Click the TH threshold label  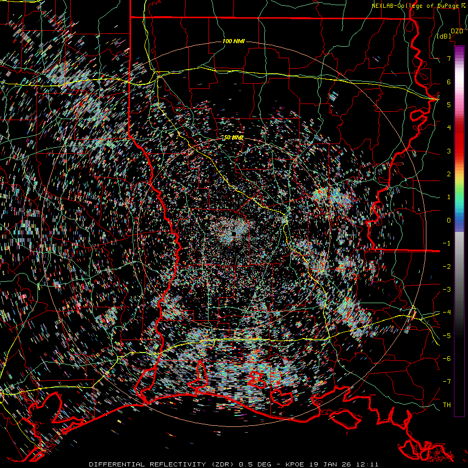point(447,405)
